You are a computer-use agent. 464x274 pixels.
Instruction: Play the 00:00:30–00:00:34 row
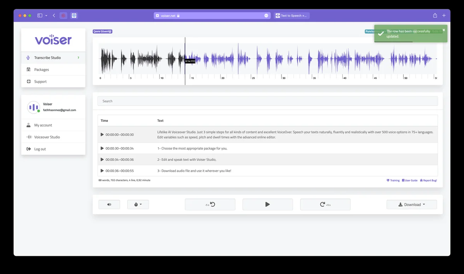[x=102, y=148]
